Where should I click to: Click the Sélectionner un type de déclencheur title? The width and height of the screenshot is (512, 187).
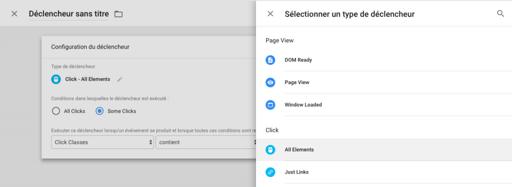(349, 14)
